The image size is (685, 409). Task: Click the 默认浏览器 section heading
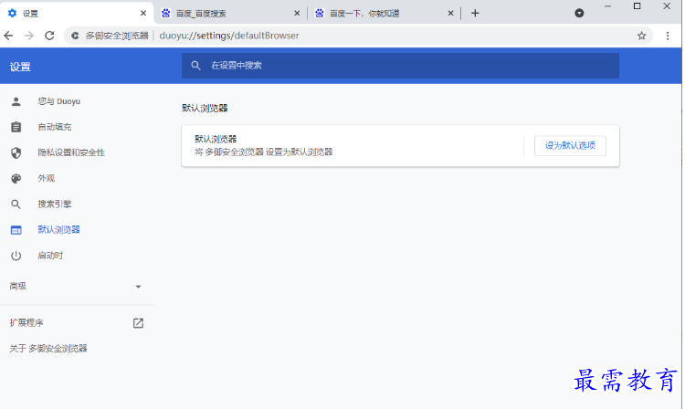click(x=205, y=109)
